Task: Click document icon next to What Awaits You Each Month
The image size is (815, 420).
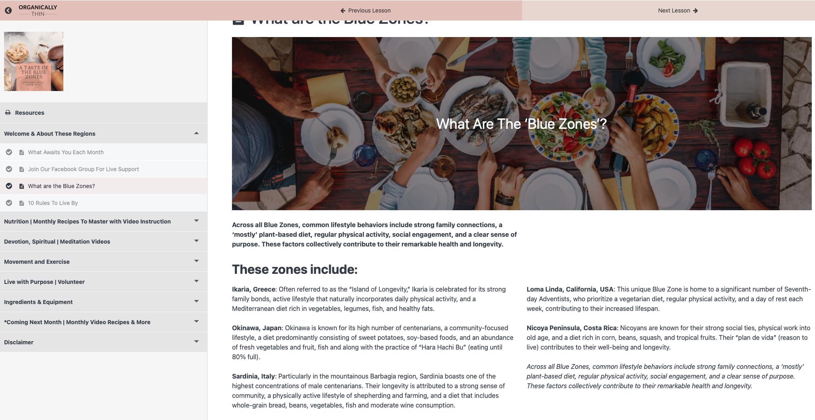Action: [x=22, y=152]
